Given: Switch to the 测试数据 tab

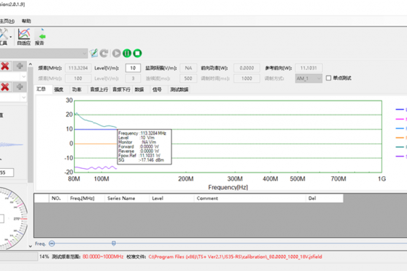Looking at the screenshot, I should point(179,89).
